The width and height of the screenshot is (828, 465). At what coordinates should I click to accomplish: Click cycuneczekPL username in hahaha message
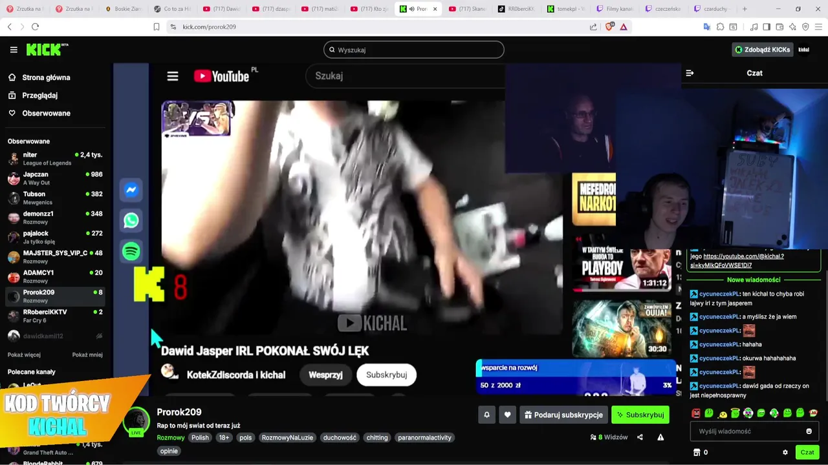(719, 344)
